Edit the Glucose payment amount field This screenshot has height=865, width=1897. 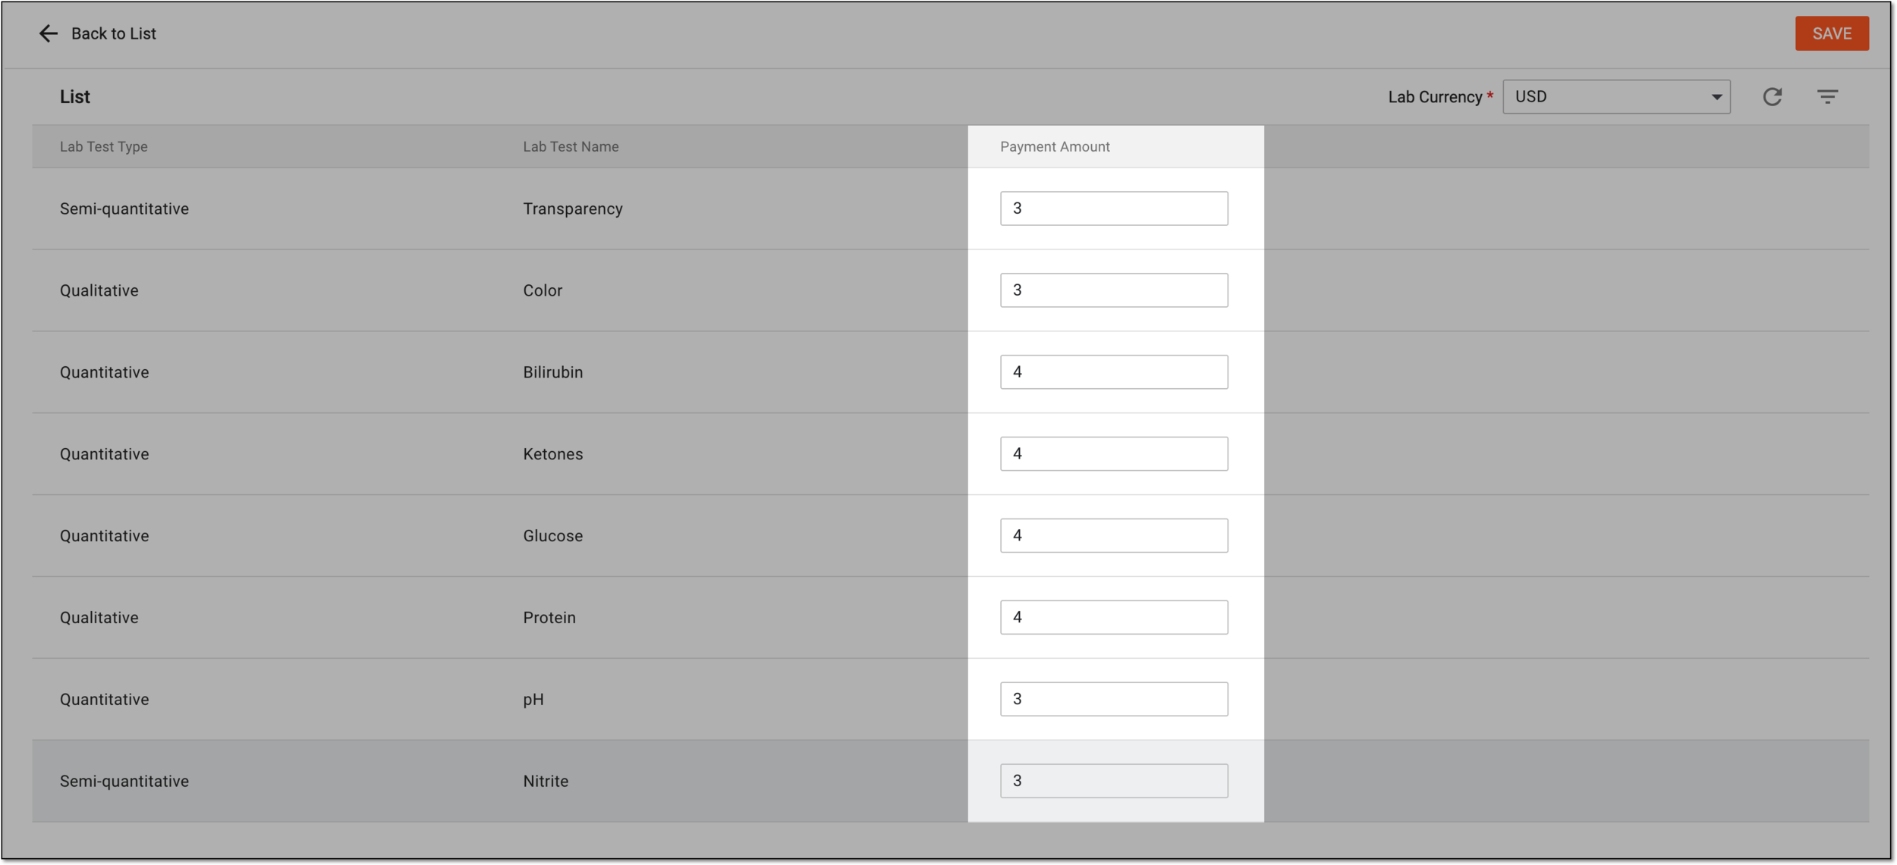[1114, 536]
